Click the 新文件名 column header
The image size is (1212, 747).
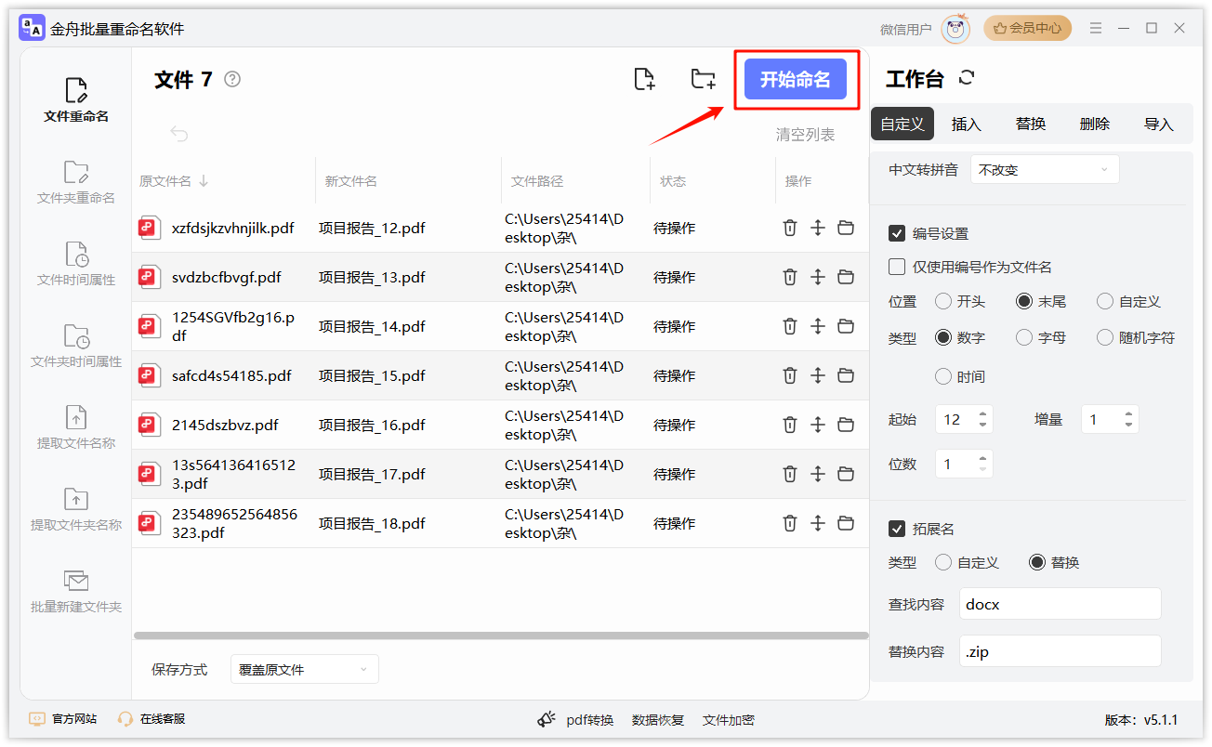(x=351, y=181)
